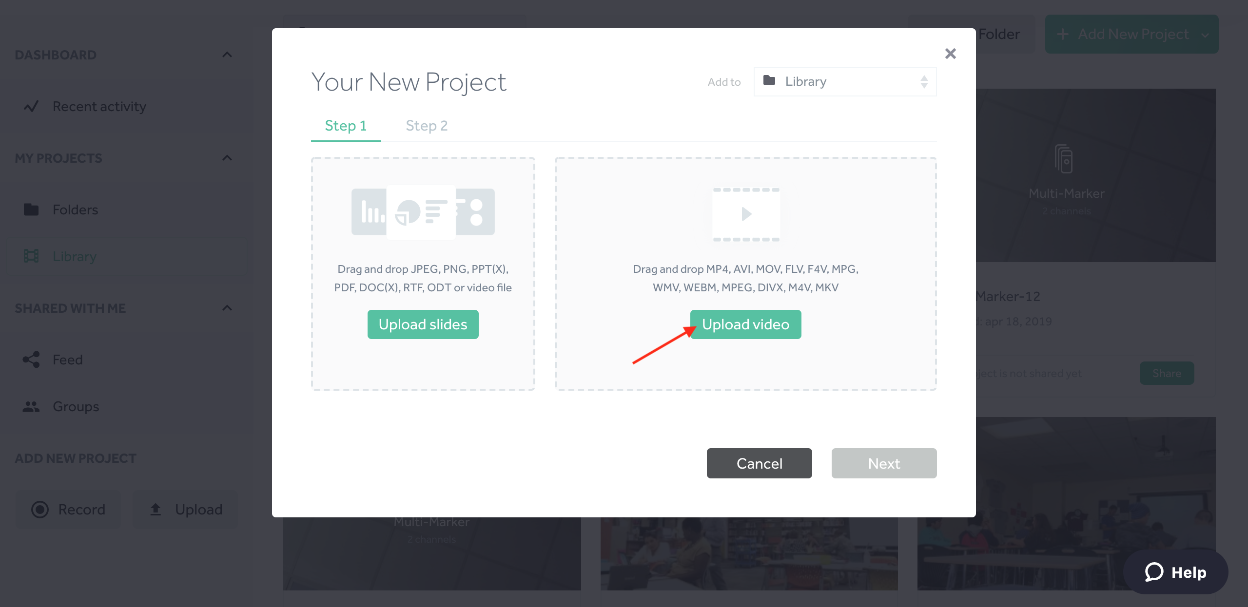Collapse the My Projects section
This screenshot has height=607, width=1248.
pyautogui.click(x=227, y=158)
